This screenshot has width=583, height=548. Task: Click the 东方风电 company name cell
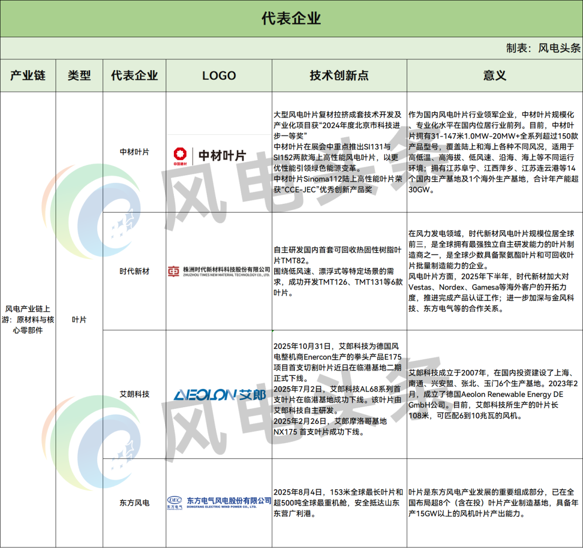[x=134, y=503]
